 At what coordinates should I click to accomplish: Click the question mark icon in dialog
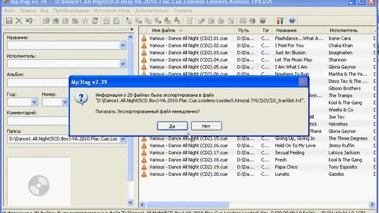pos(81,99)
